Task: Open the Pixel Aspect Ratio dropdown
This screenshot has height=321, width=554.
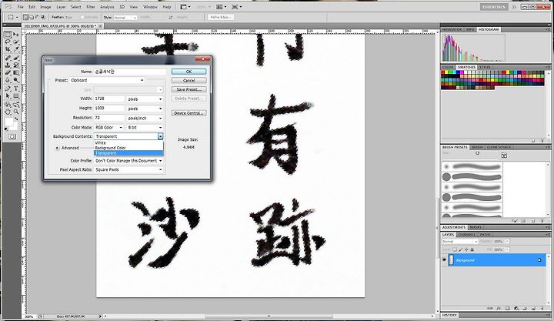Action: (x=128, y=169)
